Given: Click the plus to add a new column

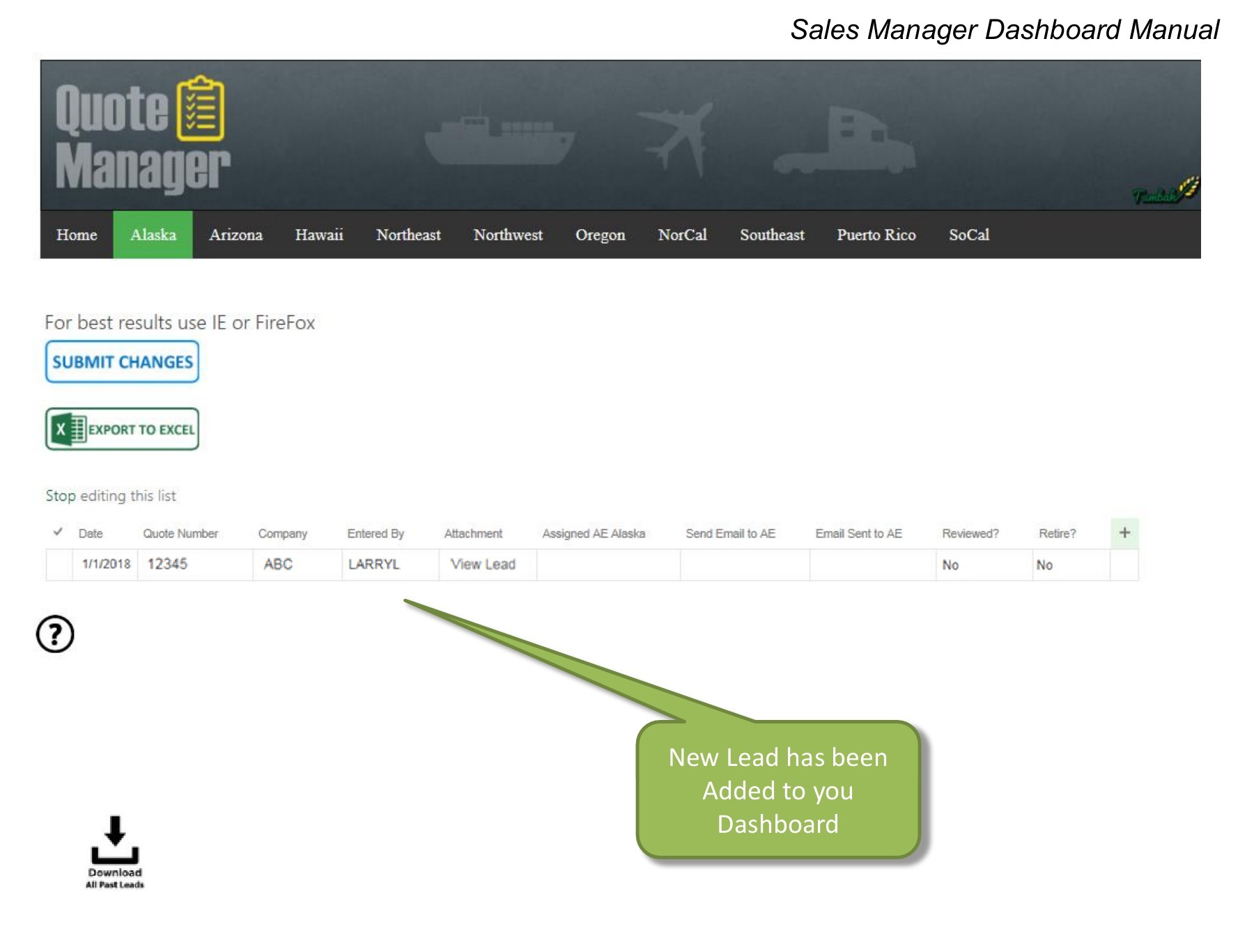Looking at the screenshot, I should pyautogui.click(x=1124, y=533).
